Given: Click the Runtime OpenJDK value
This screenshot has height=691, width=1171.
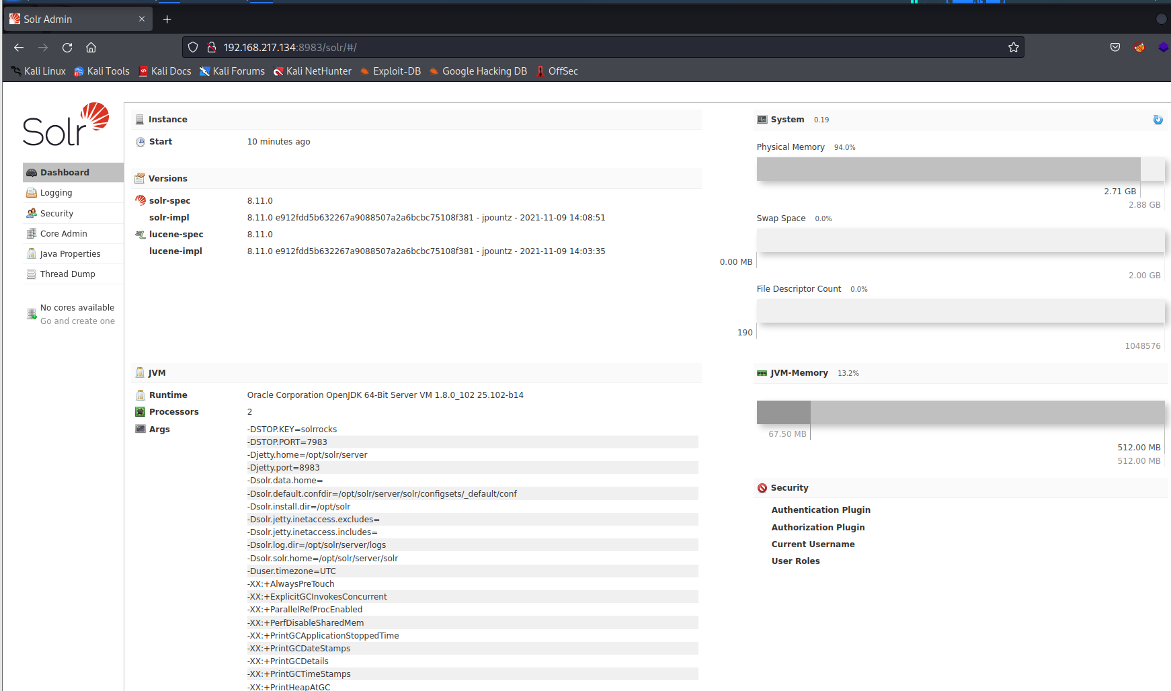Looking at the screenshot, I should tap(385, 395).
